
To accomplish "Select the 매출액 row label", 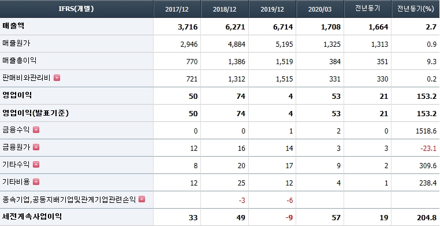I will [13, 26].
